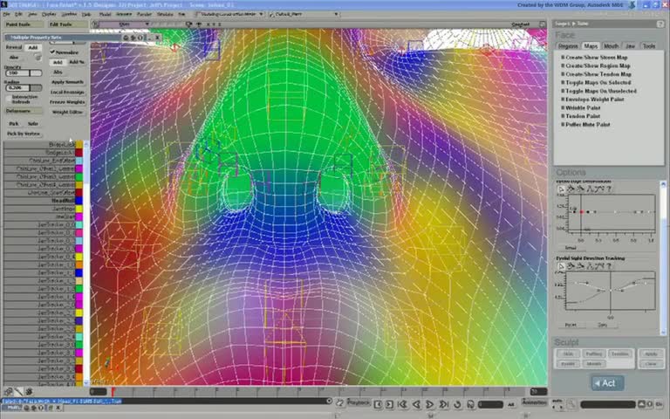Click the Apply Smooth button
The height and width of the screenshot is (419, 670).
tap(67, 82)
